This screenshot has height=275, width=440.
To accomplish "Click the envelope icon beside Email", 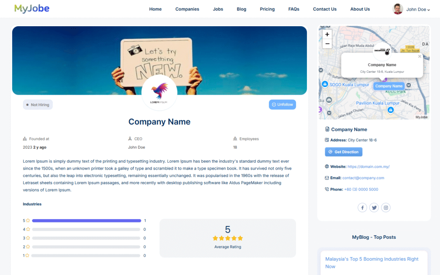I will pyautogui.click(x=327, y=178).
